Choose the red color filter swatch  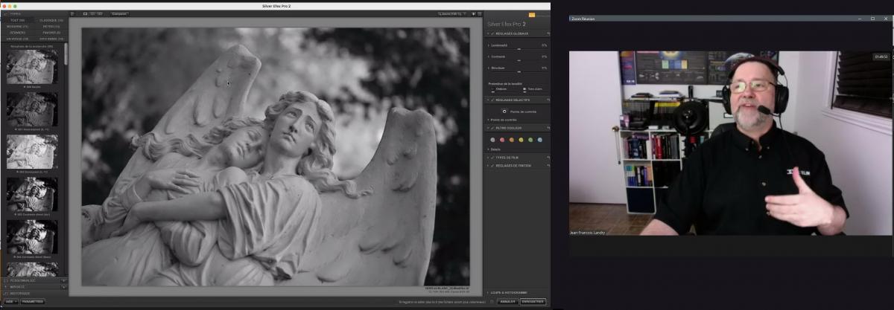point(502,139)
